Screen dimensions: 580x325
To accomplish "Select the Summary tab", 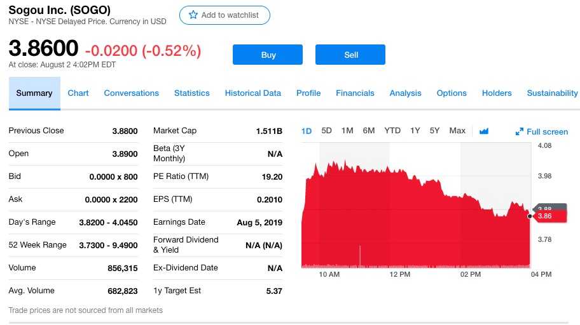I will 34,93.
